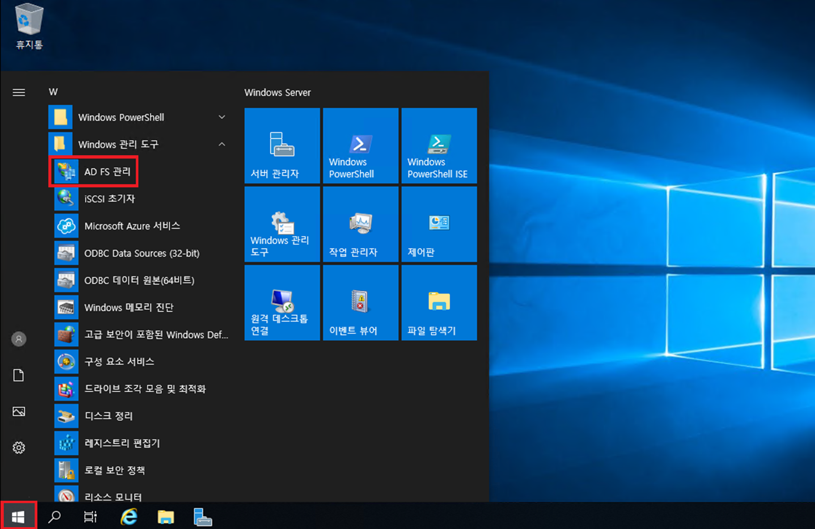Open the 이벤트 뷰어 tile
Image resolution: width=815 pixels, height=529 pixels.
click(360, 302)
